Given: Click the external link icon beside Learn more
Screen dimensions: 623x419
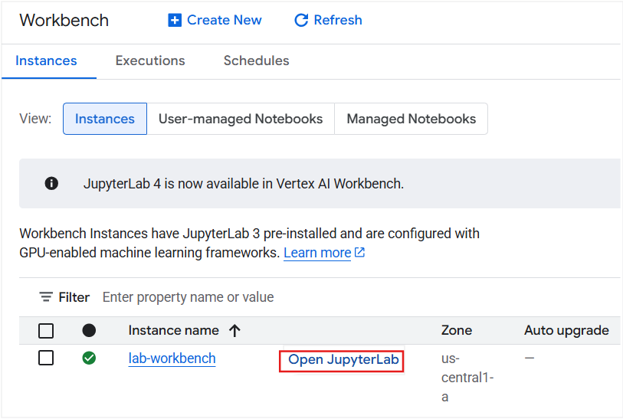Looking at the screenshot, I should [x=359, y=252].
